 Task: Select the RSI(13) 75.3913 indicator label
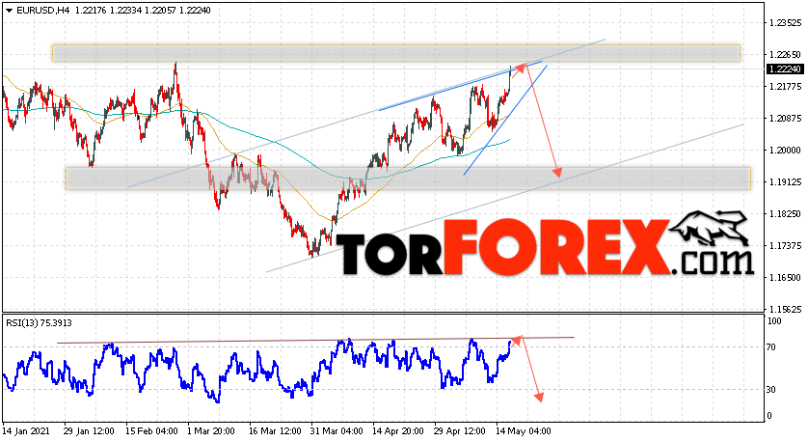(40, 323)
